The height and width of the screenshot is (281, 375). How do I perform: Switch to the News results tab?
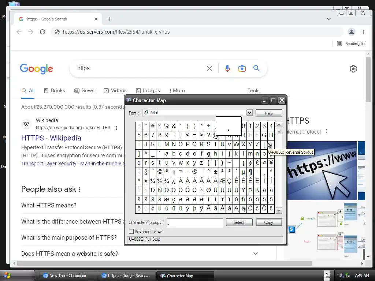click(85, 91)
